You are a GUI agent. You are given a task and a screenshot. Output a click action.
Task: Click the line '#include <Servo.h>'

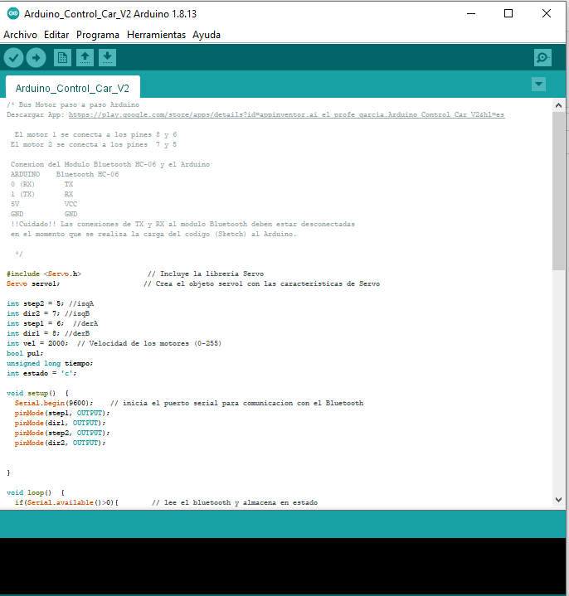44,274
